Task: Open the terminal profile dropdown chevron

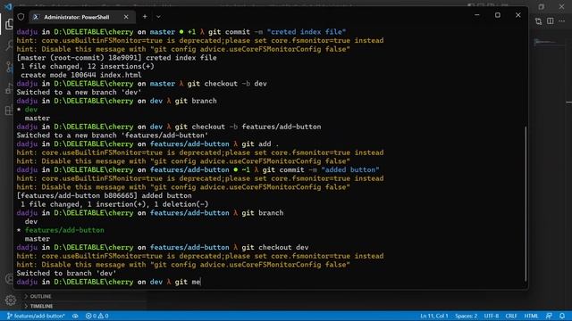Action: click(x=158, y=16)
